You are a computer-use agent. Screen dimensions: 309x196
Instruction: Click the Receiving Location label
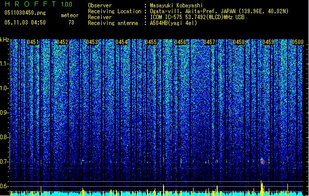tap(114, 11)
